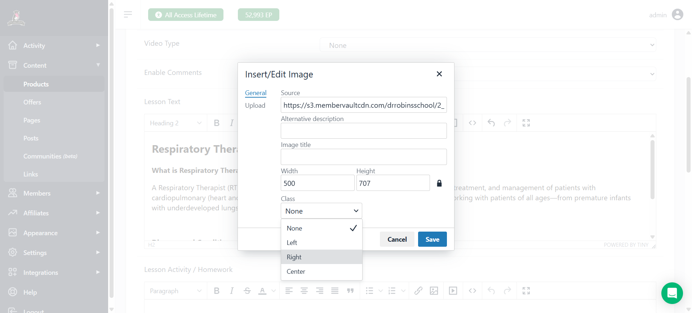The width and height of the screenshot is (692, 313).
Task: Switch to the Upload tab
Action: click(x=255, y=106)
